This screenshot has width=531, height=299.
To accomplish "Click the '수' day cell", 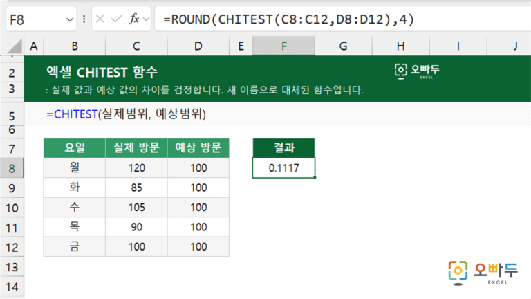I will [75, 207].
